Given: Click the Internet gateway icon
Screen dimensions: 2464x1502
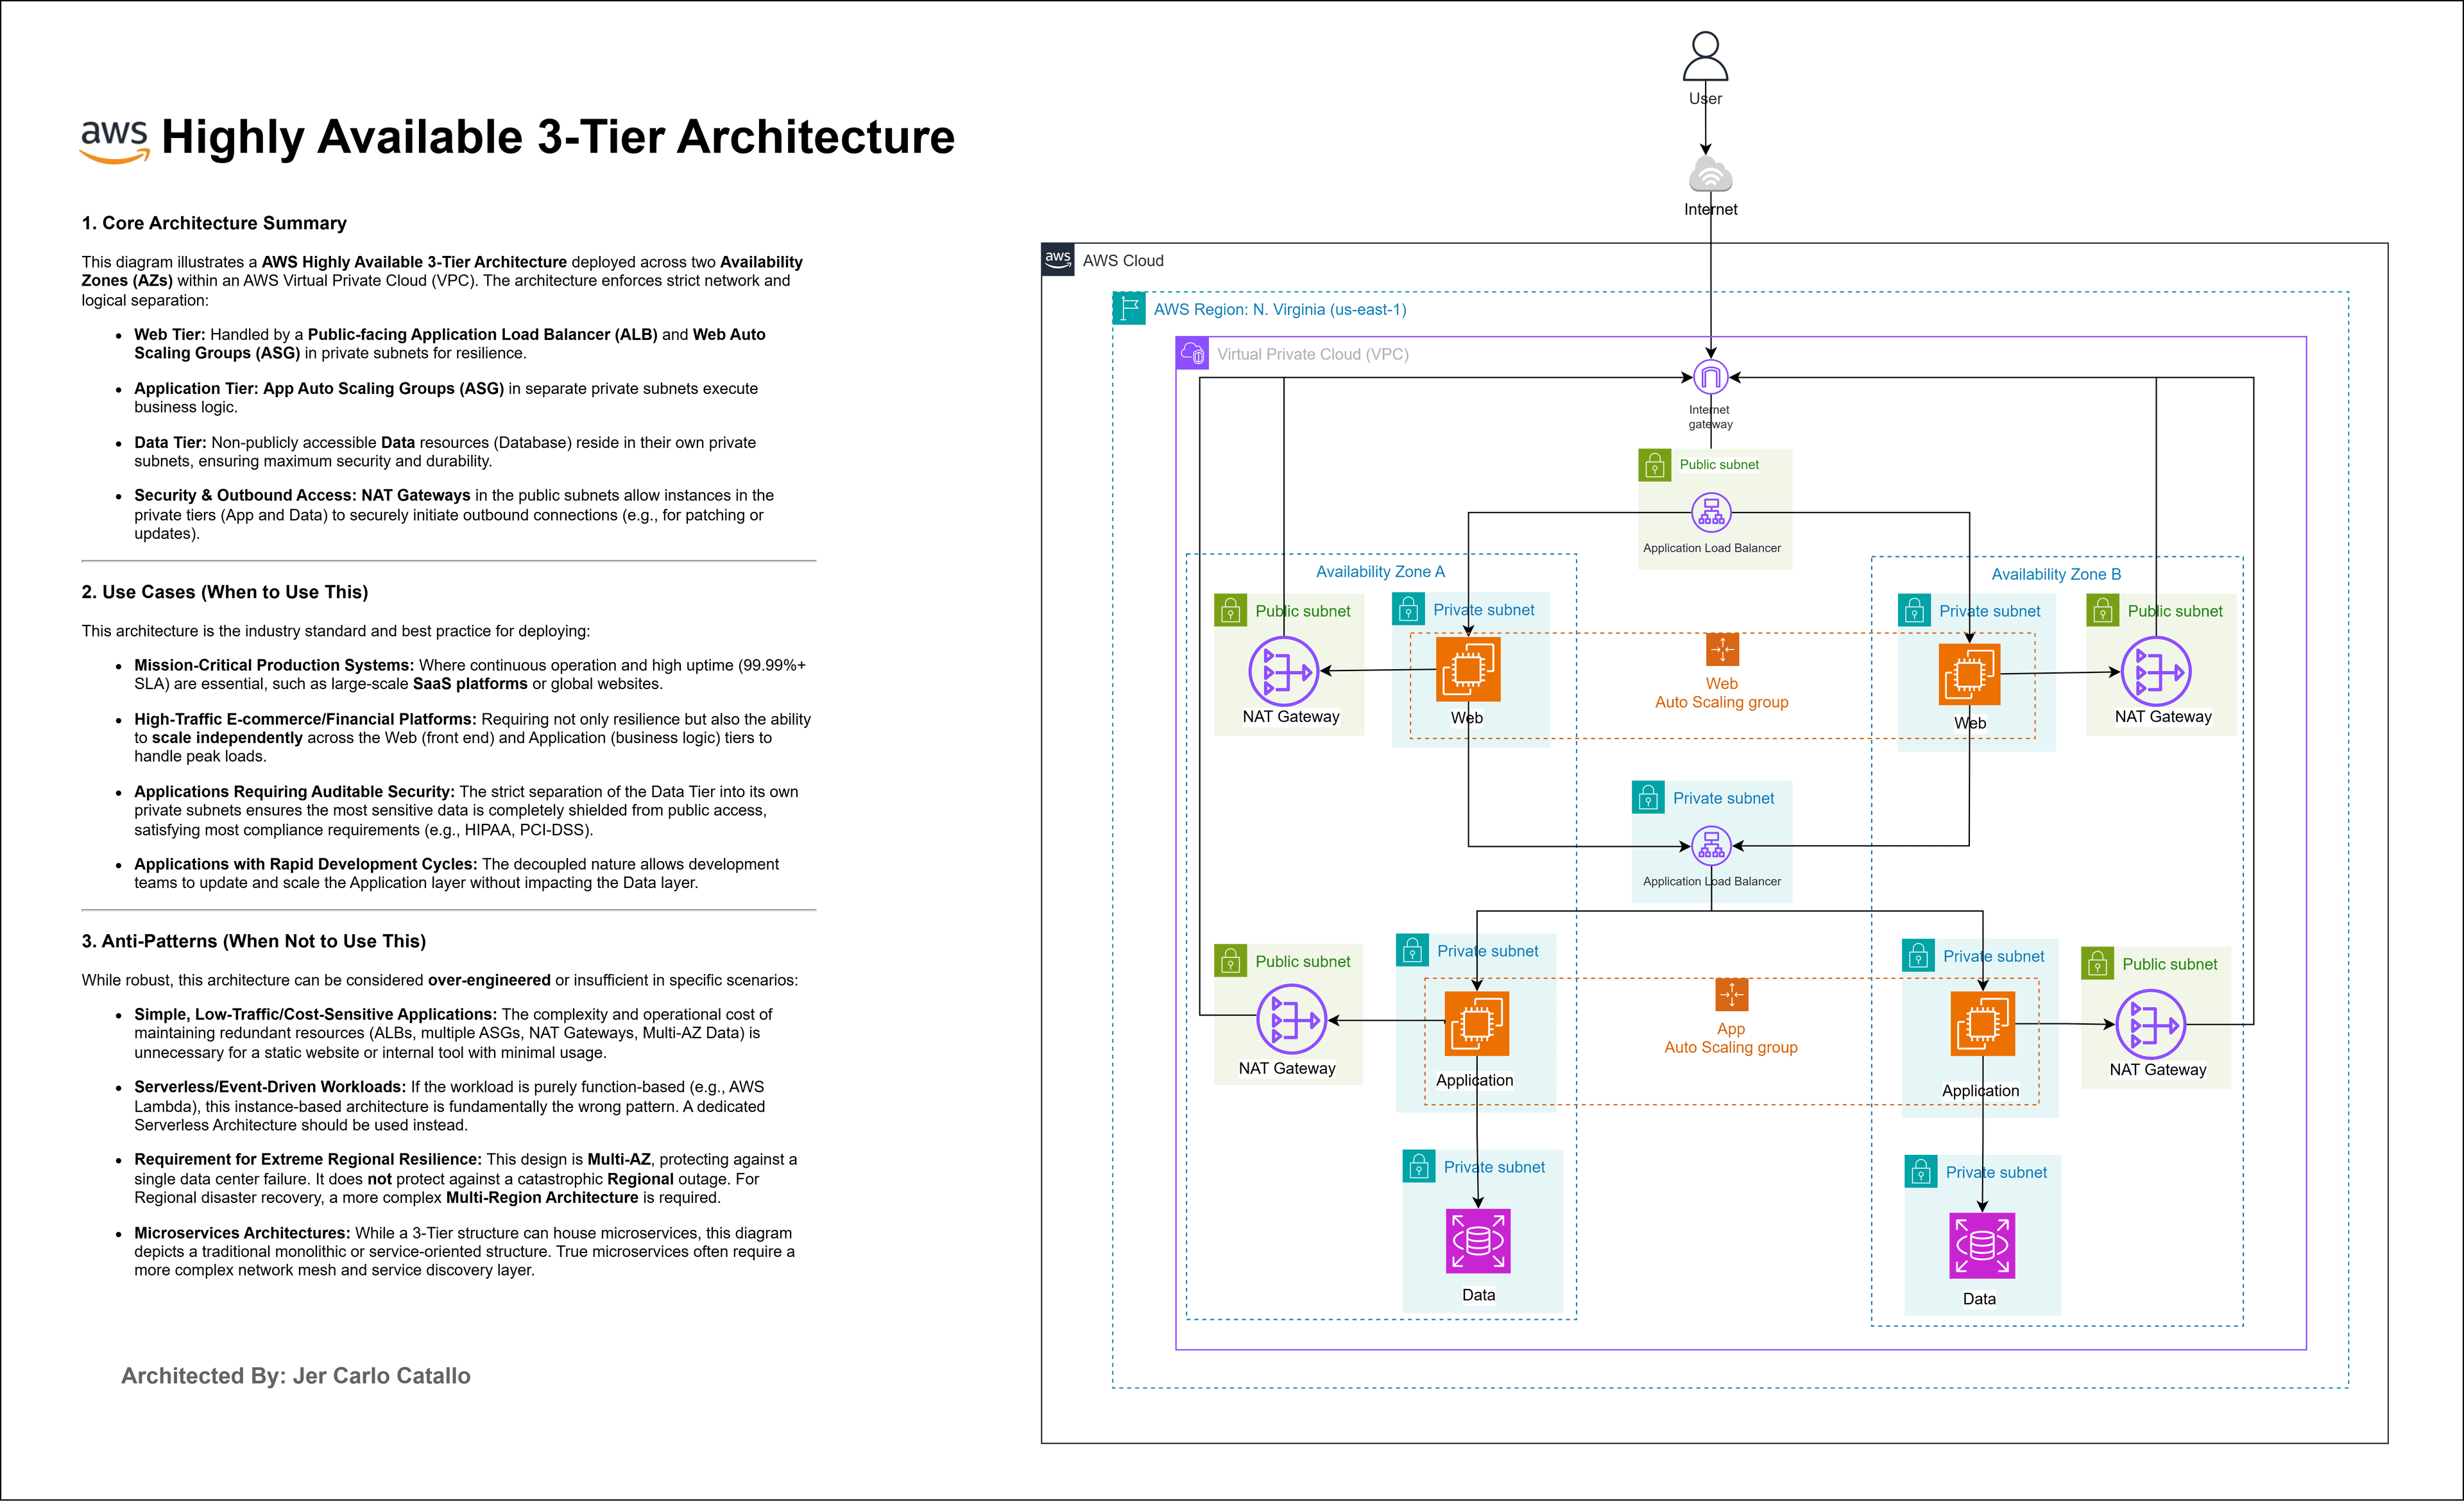Looking at the screenshot, I should (1711, 377).
